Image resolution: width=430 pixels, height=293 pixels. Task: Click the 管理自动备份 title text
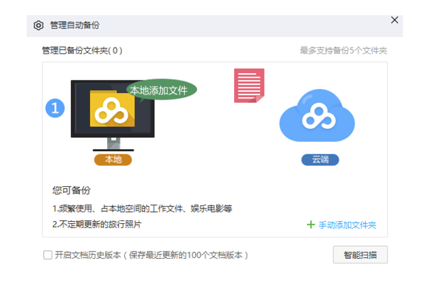pyautogui.click(x=75, y=26)
